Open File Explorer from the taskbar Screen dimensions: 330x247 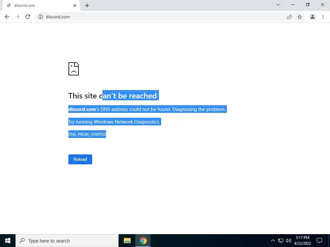pyautogui.click(x=127, y=241)
